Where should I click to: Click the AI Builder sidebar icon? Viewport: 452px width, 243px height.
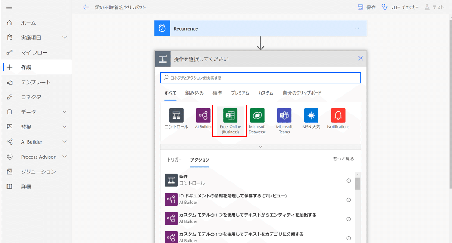pos(9,142)
